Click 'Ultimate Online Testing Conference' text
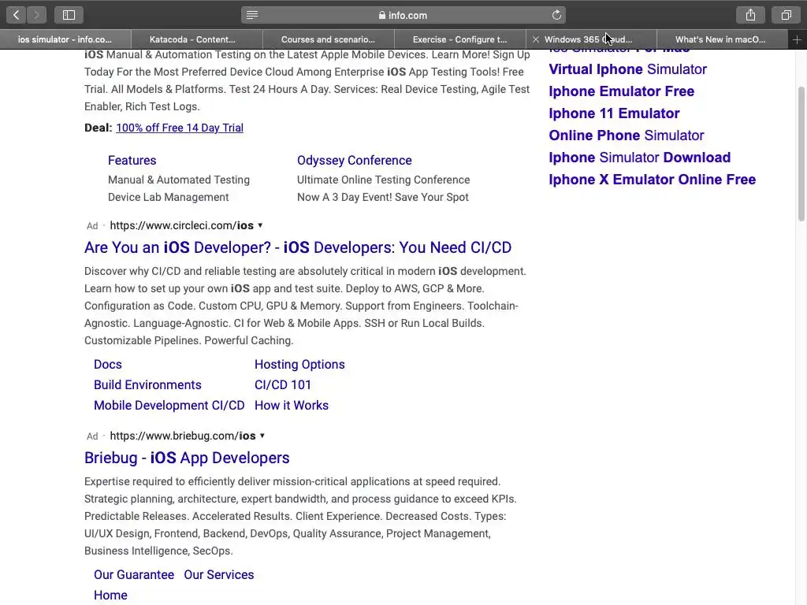 coord(384,180)
